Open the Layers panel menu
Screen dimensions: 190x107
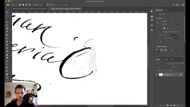click(184, 59)
